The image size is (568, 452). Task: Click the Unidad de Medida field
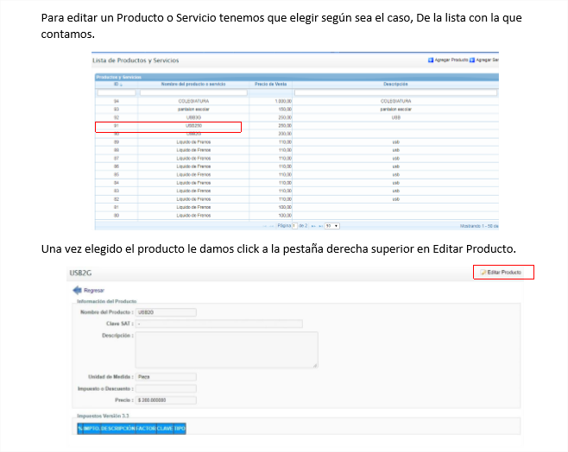click(x=166, y=376)
